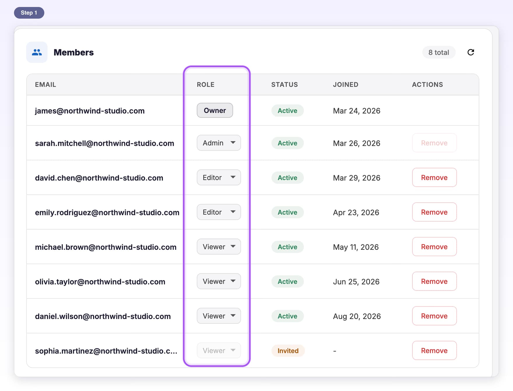
Task: Click the truncated sophia.martinez email
Action: [106, 351]
